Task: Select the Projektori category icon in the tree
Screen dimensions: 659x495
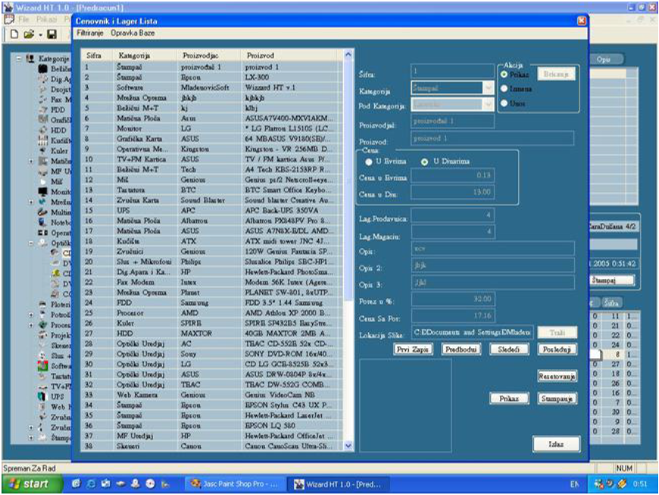Action: [x=43, y=335]
